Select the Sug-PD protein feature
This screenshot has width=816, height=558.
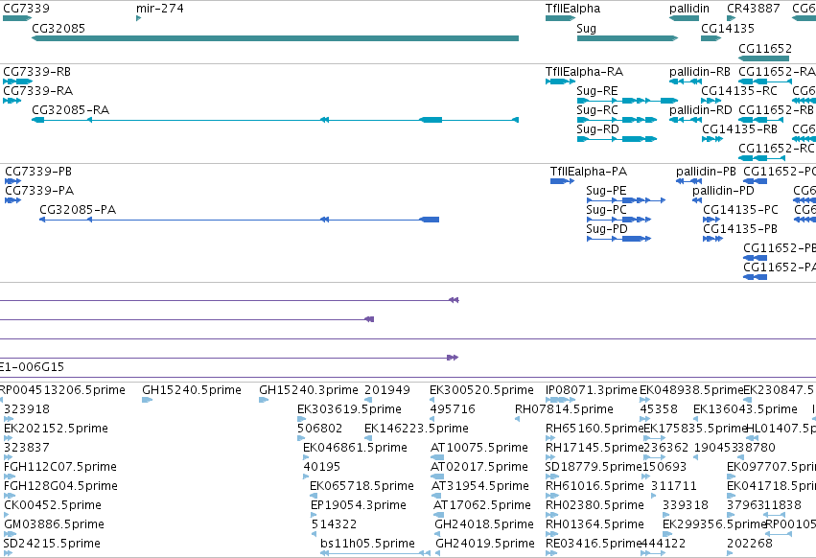click(x=618, y=239)
